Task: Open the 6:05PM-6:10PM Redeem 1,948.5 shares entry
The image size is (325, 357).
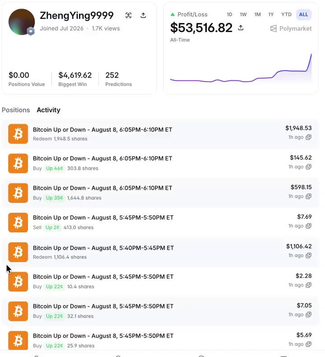Action: (160, 134)
